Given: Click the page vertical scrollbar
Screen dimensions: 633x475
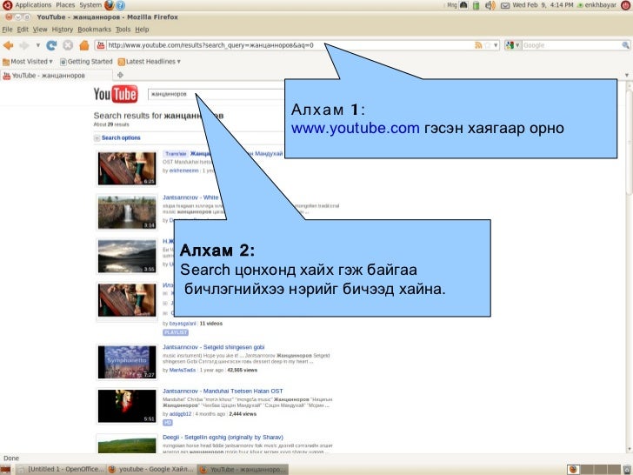Looking at the screenshot, I should tap(630, 266).
